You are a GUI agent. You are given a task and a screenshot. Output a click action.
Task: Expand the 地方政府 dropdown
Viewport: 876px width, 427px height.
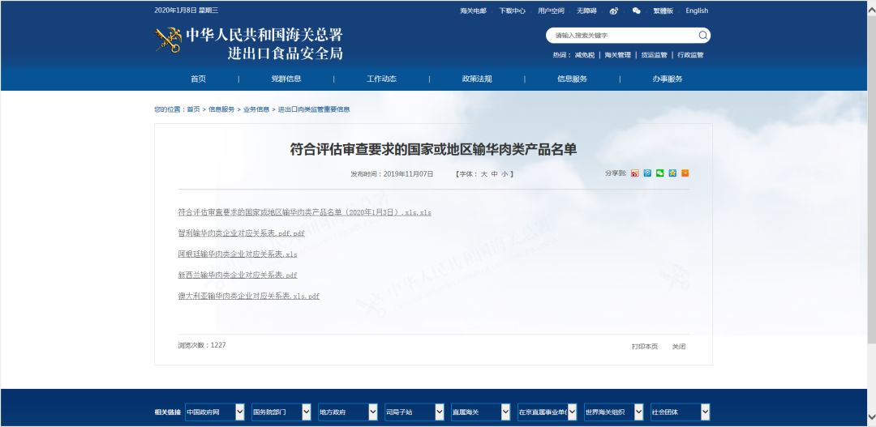point(347,412)
